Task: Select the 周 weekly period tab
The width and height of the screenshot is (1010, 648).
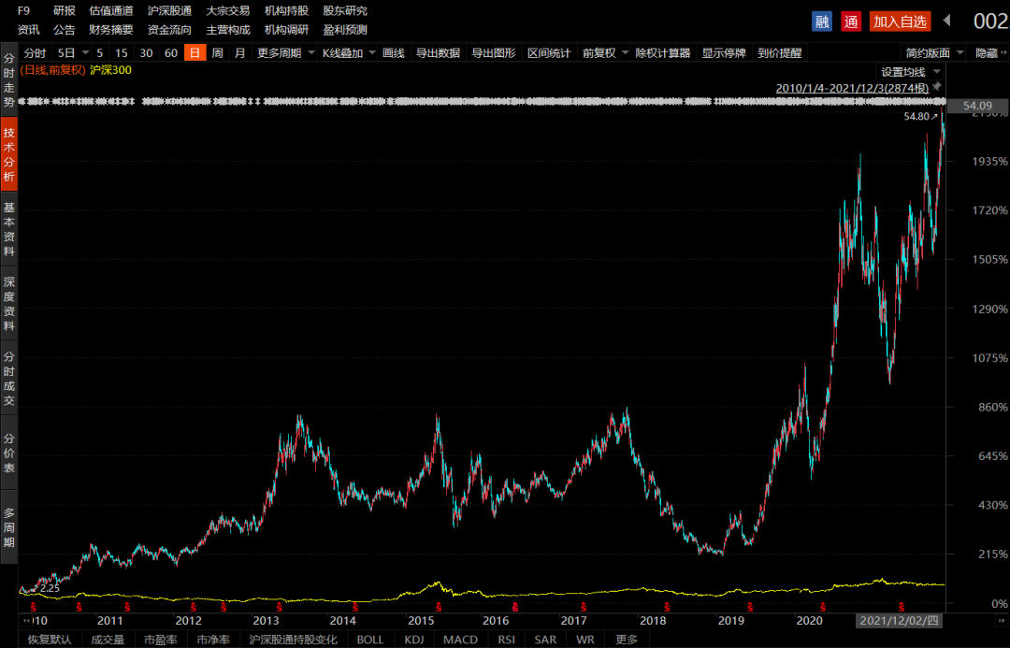Action: coord(217,52)
